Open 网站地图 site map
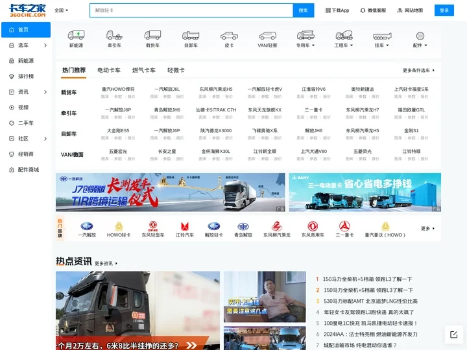This screenshot has width=467, height=350. pyautogui.click(x=410, y=10)
